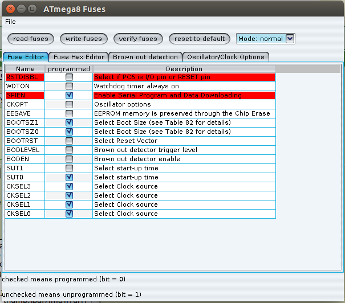Uncheck the SPIEN programmed checkbox
The height and width of the screenshot is (303, 345).
click(x=69, y=95)
